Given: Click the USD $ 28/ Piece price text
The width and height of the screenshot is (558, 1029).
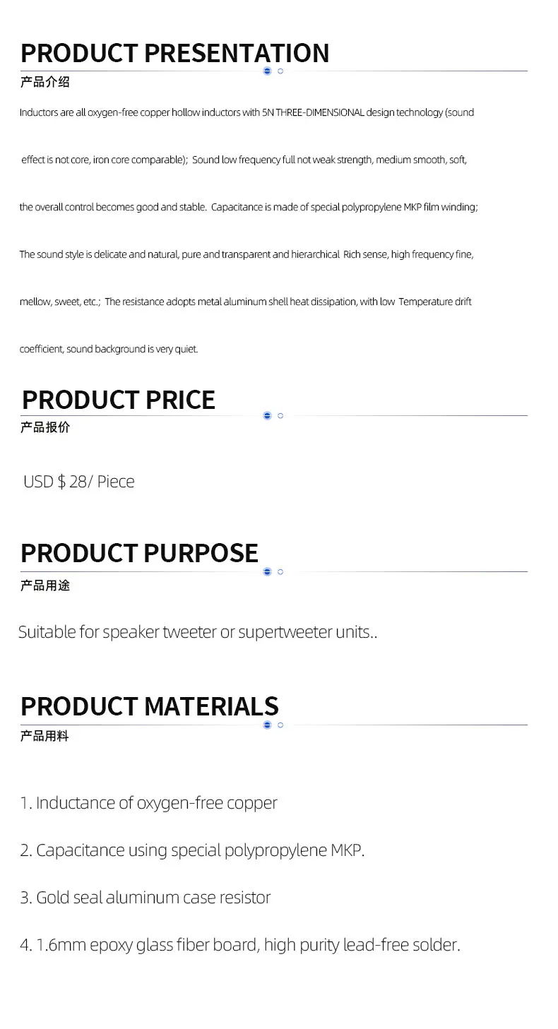Looking at the screenshot, I should (x=78, y=482).
